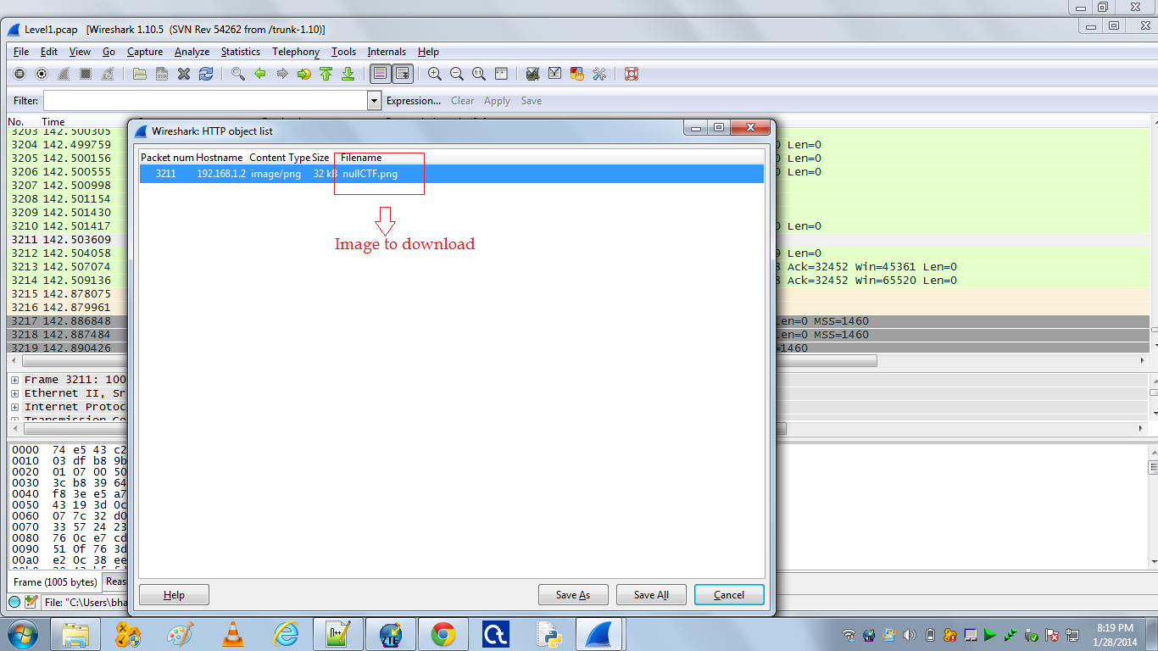The height and width of the screenshot is (651, 1158).
Task: Sort by Filename column header
Action: [x=361, y=158]
